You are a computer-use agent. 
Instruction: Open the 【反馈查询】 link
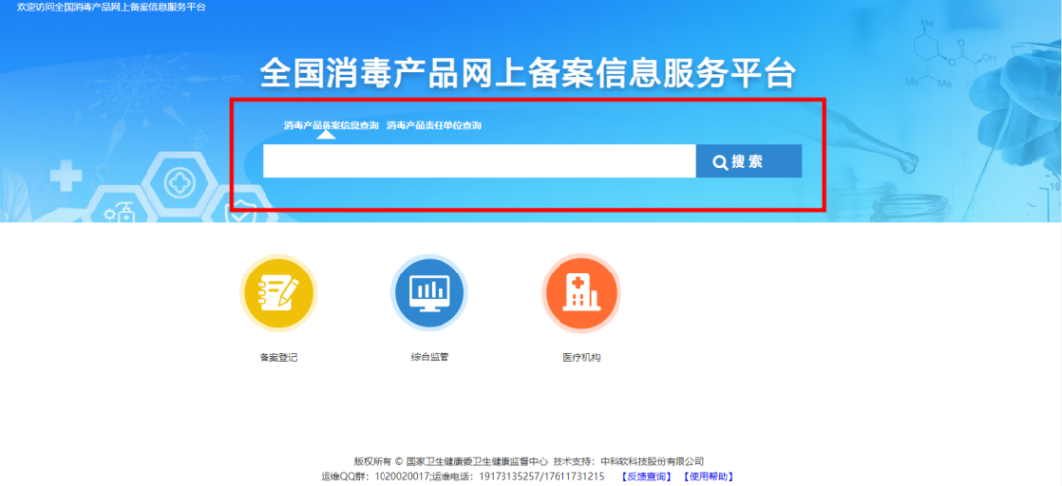(x=646, y=476)
